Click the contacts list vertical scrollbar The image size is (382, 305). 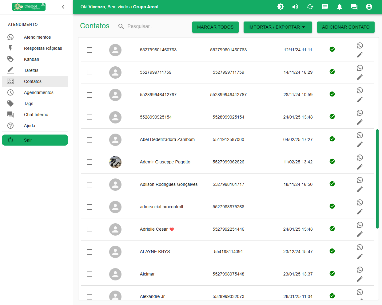(x=377, y=179)
